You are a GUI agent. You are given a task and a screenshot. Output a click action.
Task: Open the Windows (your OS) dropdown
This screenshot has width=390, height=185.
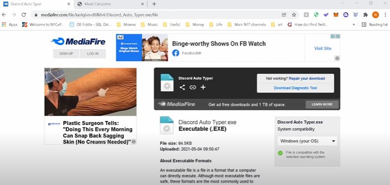tap(307, 141)
